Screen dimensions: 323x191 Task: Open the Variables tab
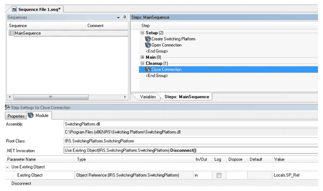coord(148,97)
